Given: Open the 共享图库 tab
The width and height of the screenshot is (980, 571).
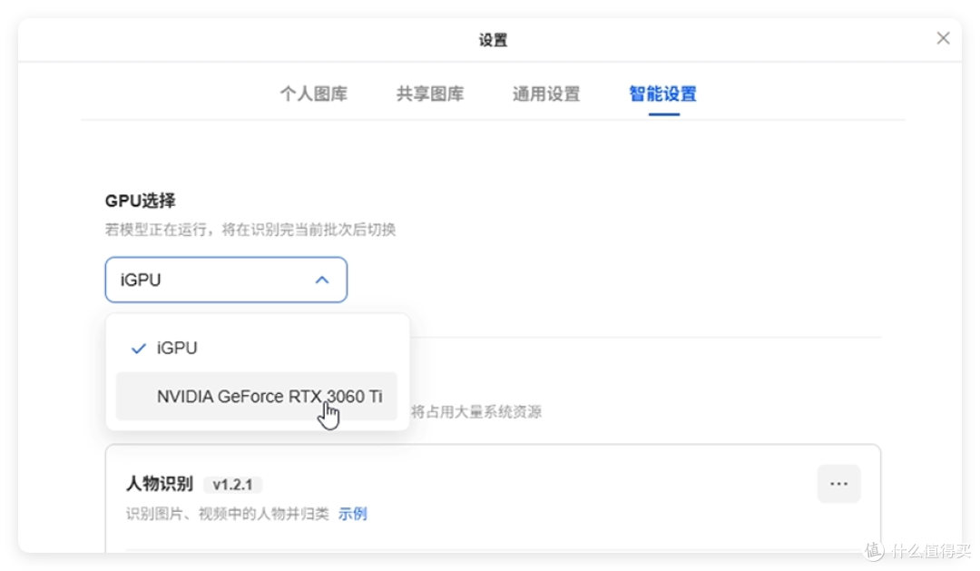Looking at the screenshot, I should coord(430,94).
